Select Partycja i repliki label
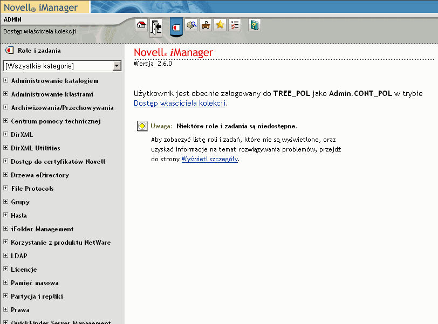Viewport: 438px width, 324px height. [x=37, y=297]
